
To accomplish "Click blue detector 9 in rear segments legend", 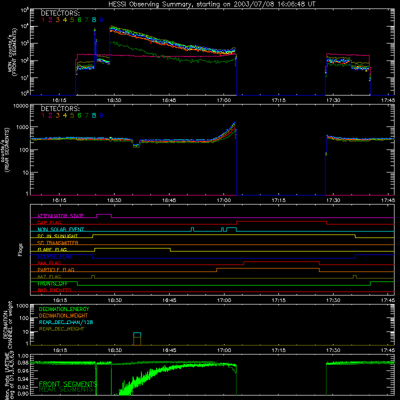I will pos(101,115).
